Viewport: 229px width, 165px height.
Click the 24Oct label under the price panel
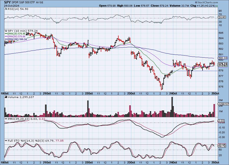[173, 94]
